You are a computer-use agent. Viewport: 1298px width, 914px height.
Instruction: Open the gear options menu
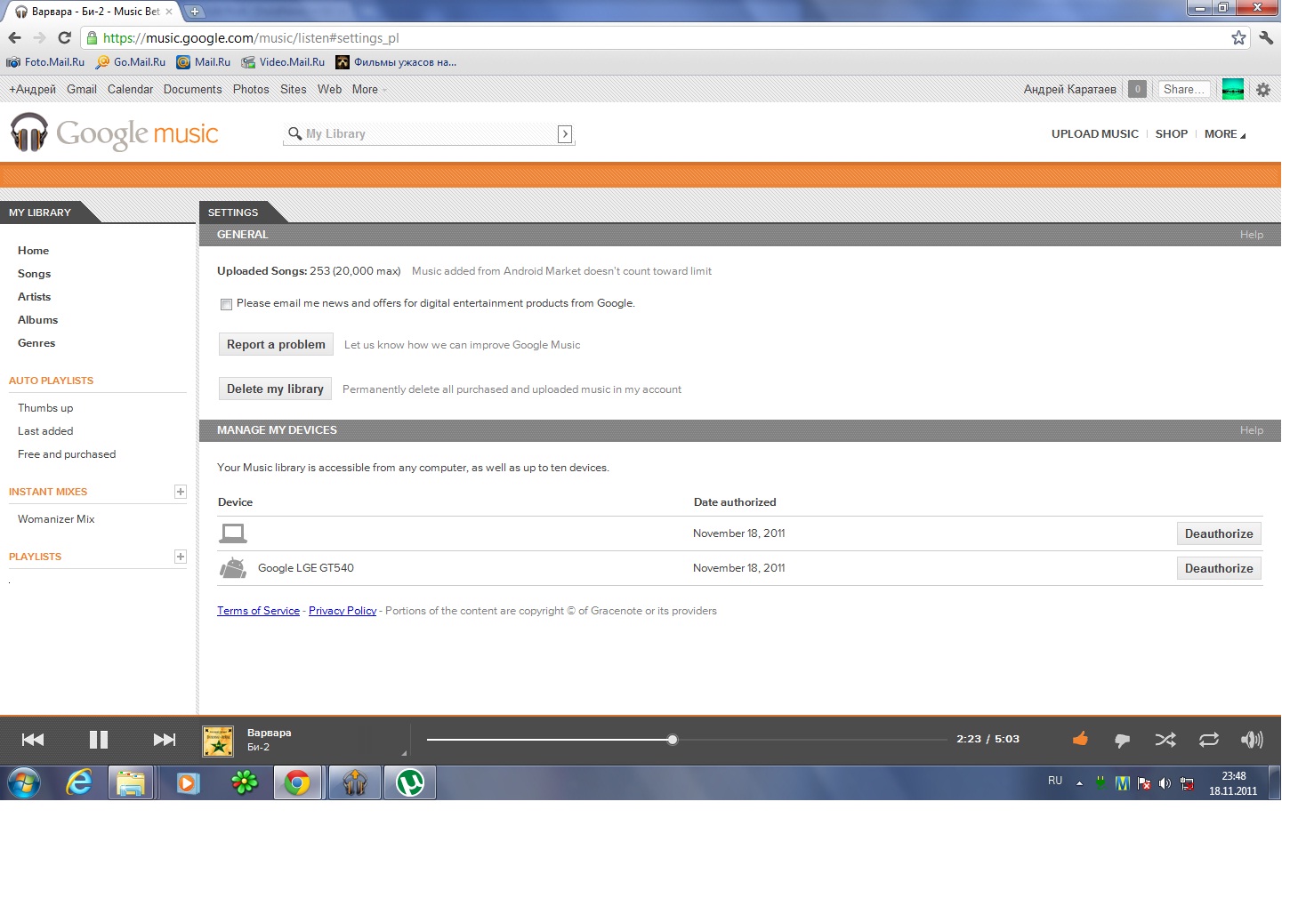click(1263, 89)
